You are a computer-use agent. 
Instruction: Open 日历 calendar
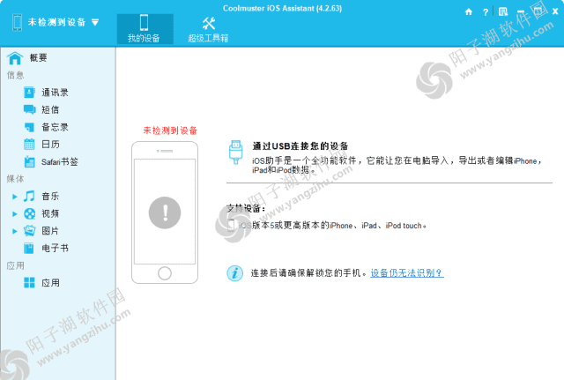point(50,145)
